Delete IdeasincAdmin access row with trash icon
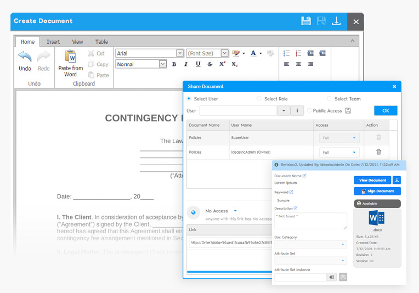Image resolution: width=419 pixels, height=293 pixels. [378, 152]
